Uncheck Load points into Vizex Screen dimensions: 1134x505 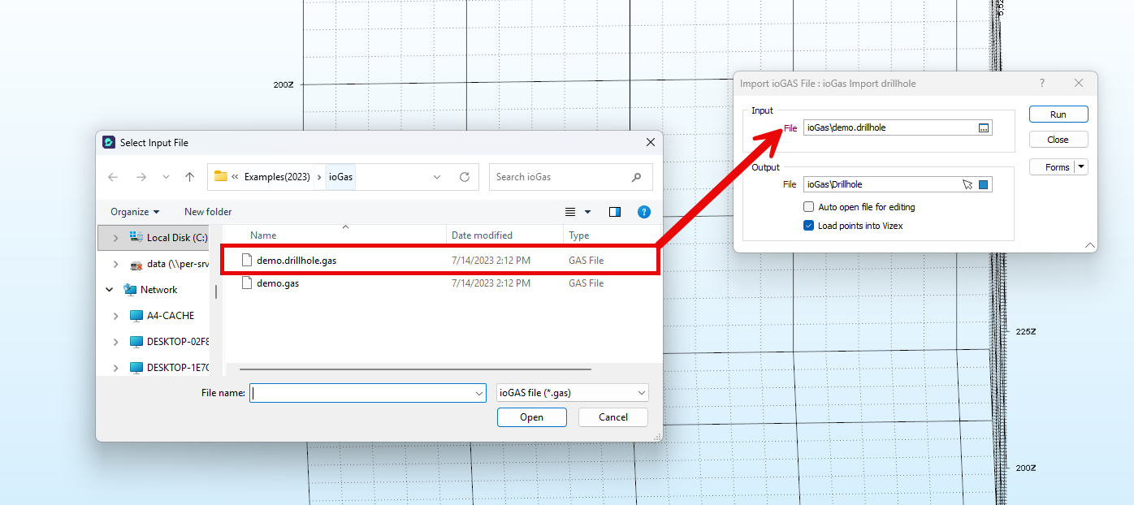click(x=808, y=226)
